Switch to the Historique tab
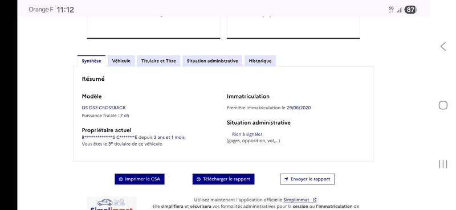 [x=260, y=61]
